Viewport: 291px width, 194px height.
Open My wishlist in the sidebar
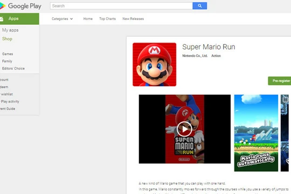coord(6,94)
